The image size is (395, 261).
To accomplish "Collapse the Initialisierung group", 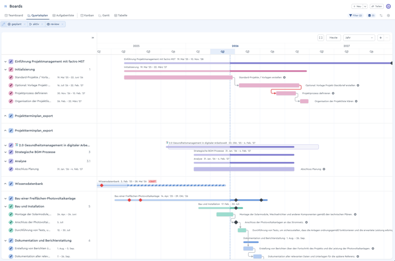I will pos(5,70).
